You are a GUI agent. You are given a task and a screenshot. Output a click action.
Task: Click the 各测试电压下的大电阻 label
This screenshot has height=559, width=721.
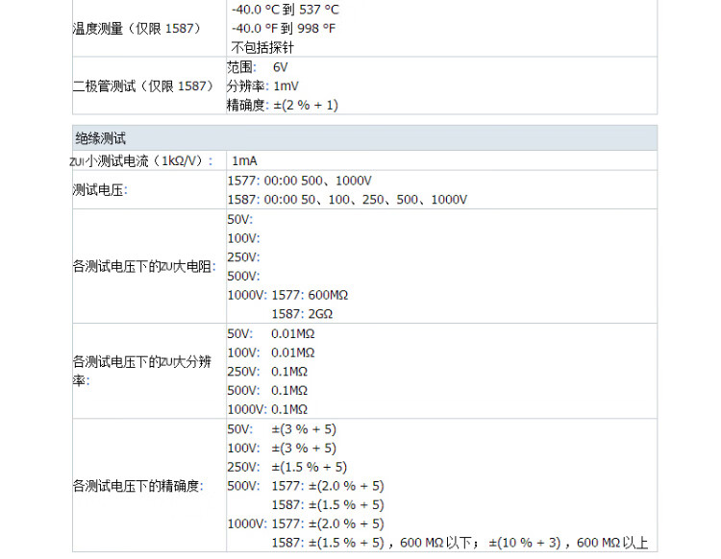click(144, 266)
